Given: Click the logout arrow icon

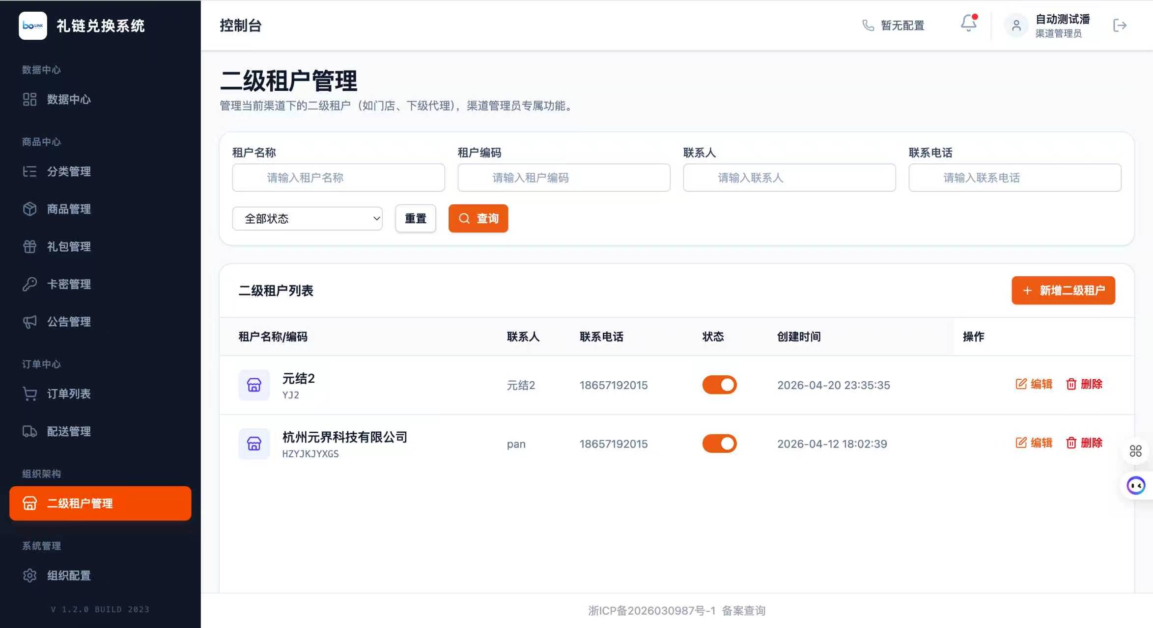Looking at the screenshot, I should tap(1120, 26).
